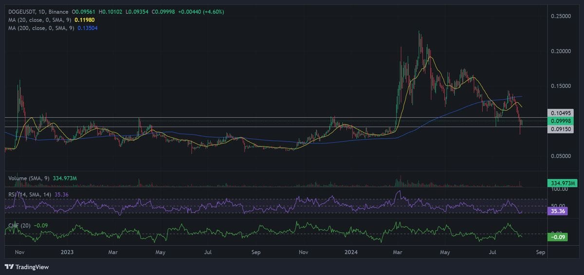
Task: Click the 35.36 RSI axis label
Action: (557, 212)
